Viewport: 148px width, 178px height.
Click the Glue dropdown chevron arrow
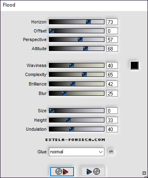click(101, 152)
